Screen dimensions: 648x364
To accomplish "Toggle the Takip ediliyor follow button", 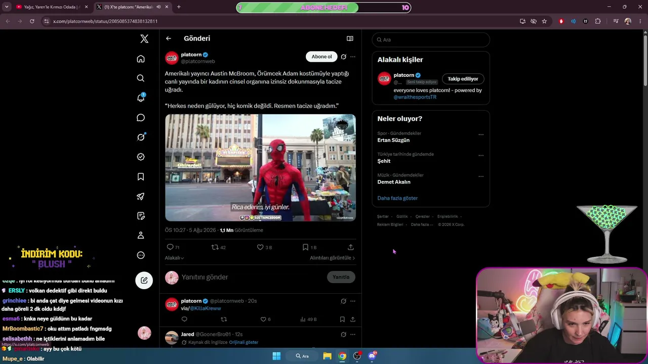I will [463, 79].
